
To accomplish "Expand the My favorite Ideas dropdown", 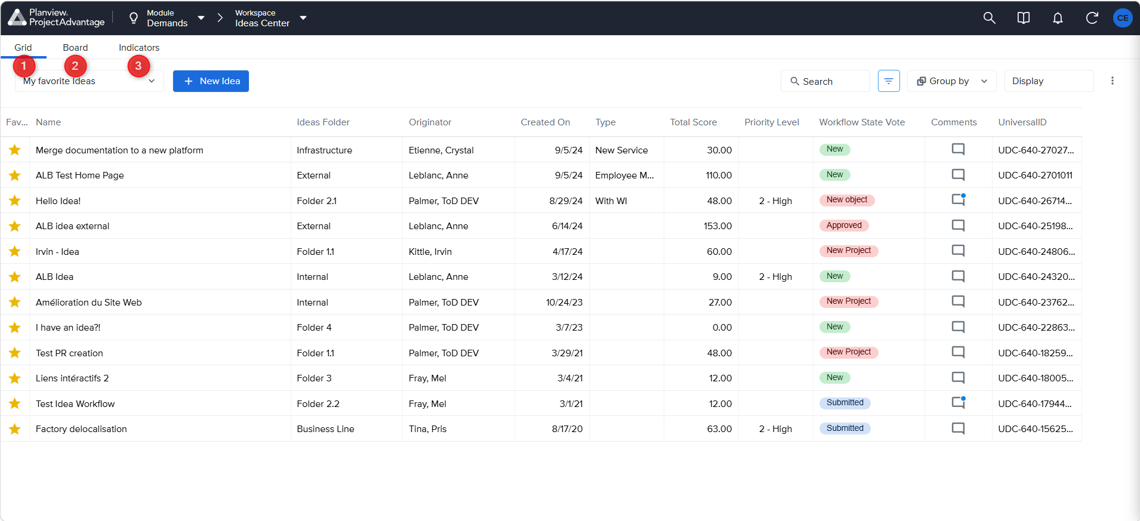I will [90, 81].
